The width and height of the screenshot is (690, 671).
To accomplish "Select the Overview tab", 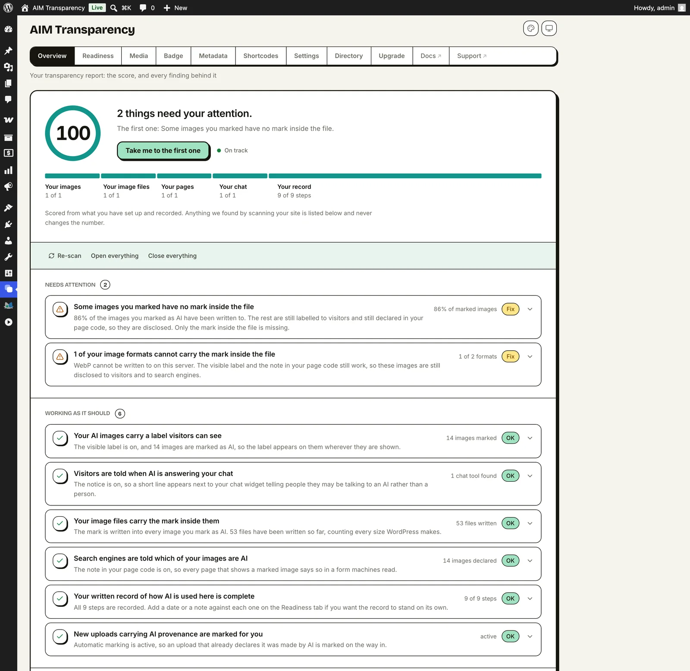I will coord(52,56).
